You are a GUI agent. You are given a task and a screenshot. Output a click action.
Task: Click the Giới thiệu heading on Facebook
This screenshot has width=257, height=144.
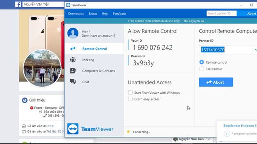click(x=37, y=100)
